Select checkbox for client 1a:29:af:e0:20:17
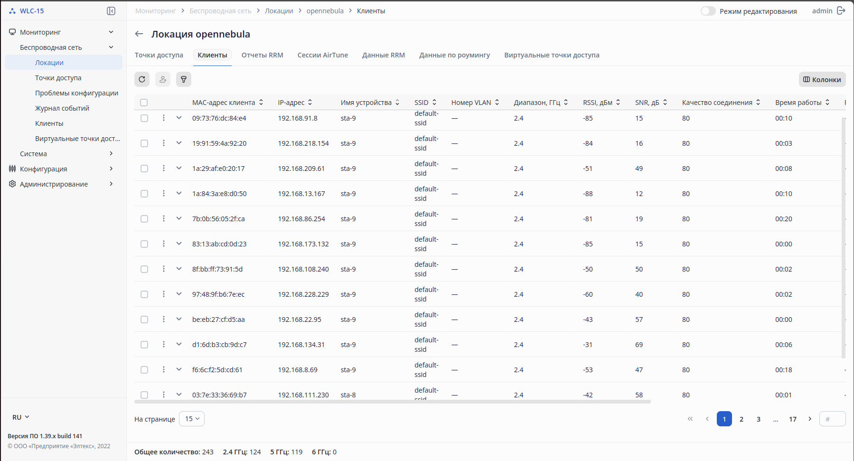The image size is (854, 461). click(144, 169)
